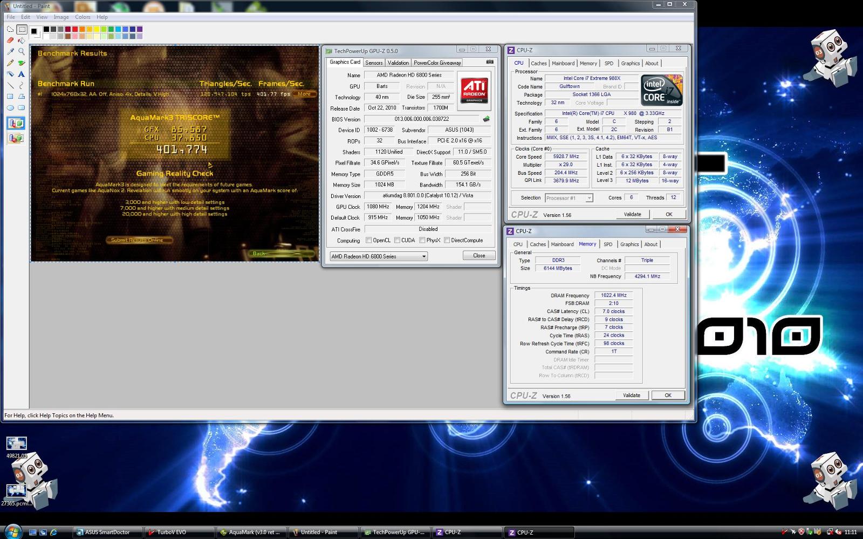
Task: Toggle the CUDA checkbox in GPU-Z
Action: (x=398, y=241)
